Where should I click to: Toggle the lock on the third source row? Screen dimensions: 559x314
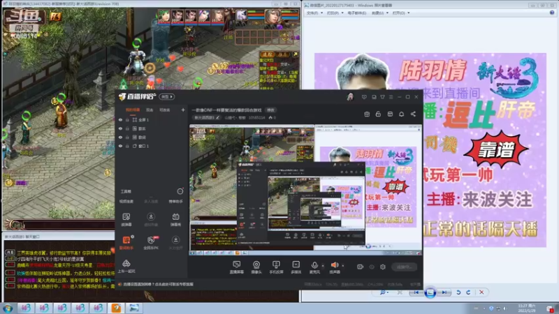[x=127, y=137]
